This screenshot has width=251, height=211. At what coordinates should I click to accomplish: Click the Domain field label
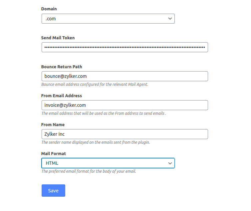(x=49, y=9)
